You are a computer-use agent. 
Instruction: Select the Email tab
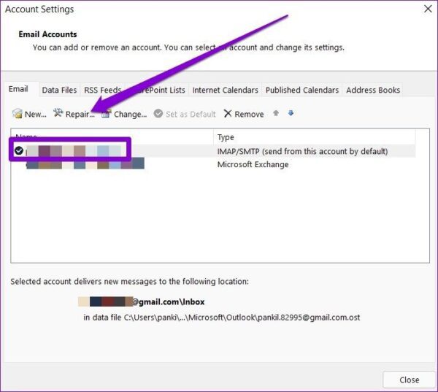pos(18,89)
